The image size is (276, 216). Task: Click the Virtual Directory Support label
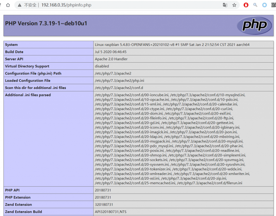click(x=27, y=66)
